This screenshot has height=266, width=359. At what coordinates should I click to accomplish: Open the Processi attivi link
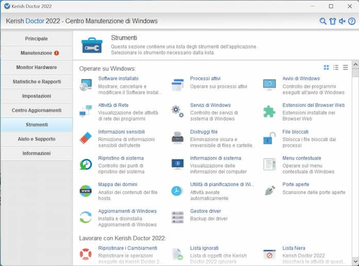click(205, 79)
